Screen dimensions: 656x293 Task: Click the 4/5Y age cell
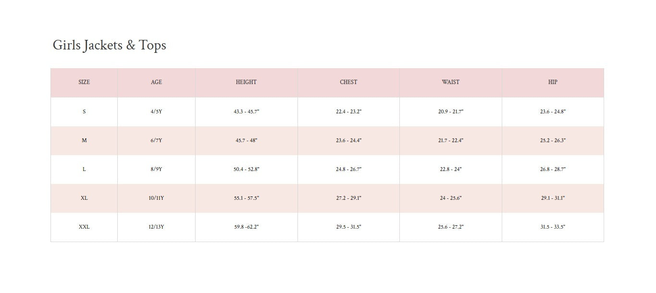click(x=156, y=111)
